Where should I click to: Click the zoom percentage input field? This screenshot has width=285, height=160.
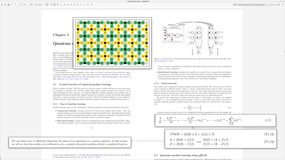click(x=30, y=5)
